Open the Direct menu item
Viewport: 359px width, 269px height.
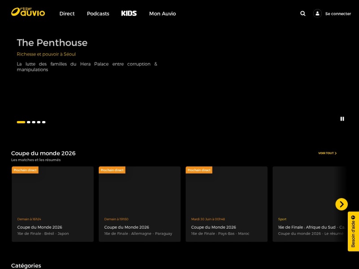[67, 13]
